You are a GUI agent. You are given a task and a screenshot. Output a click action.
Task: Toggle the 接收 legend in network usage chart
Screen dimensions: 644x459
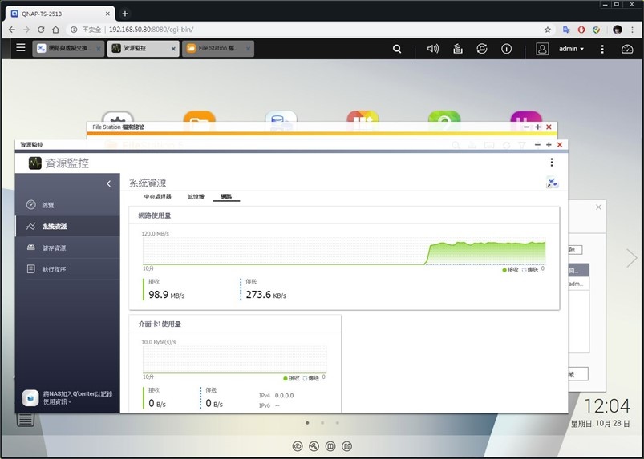click(x=511, y=270)
